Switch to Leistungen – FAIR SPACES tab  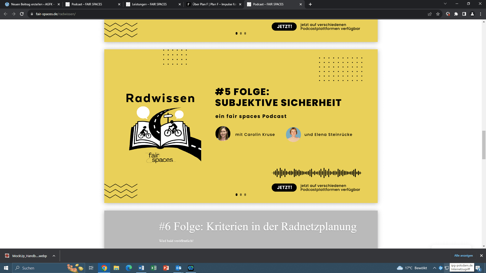point(149,4)
